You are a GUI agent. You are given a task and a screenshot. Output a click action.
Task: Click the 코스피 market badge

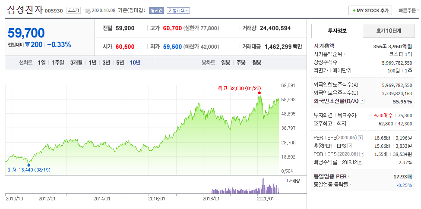(x=73, y=11)
